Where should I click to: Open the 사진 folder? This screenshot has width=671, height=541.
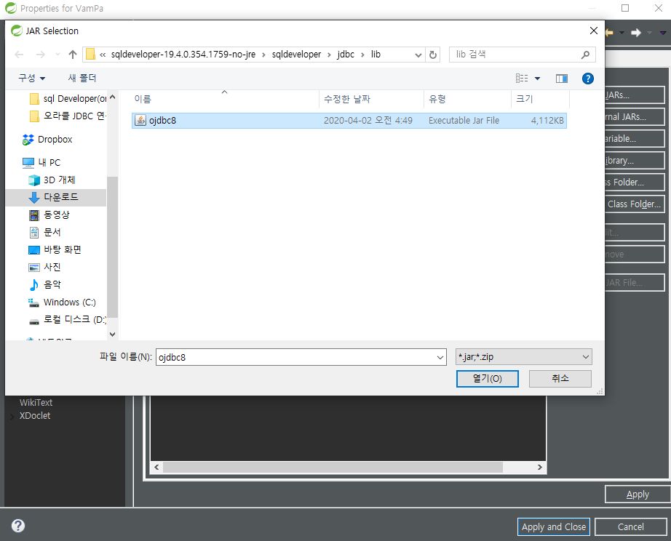(x=45, y=268)
